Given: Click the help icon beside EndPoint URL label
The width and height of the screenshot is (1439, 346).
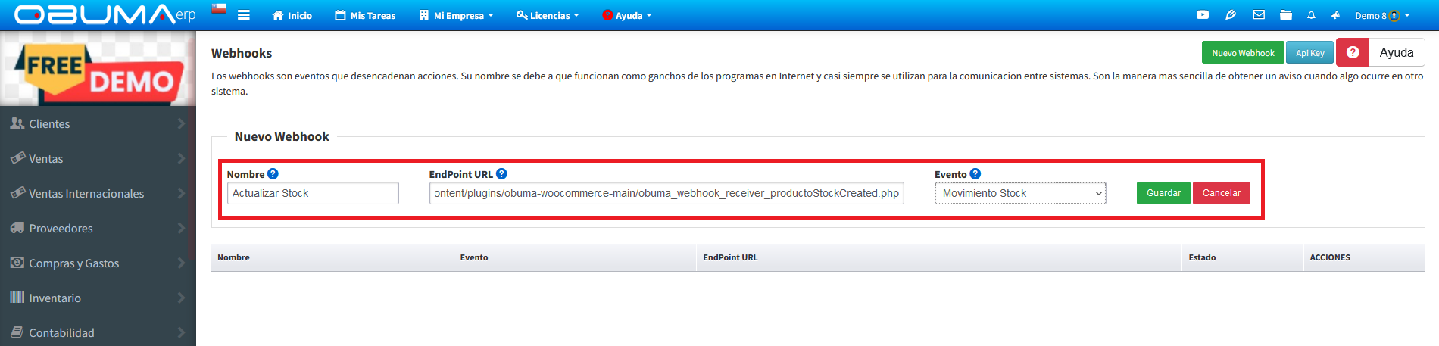Looking at the screenshot, I should click(x=501, y=174).
